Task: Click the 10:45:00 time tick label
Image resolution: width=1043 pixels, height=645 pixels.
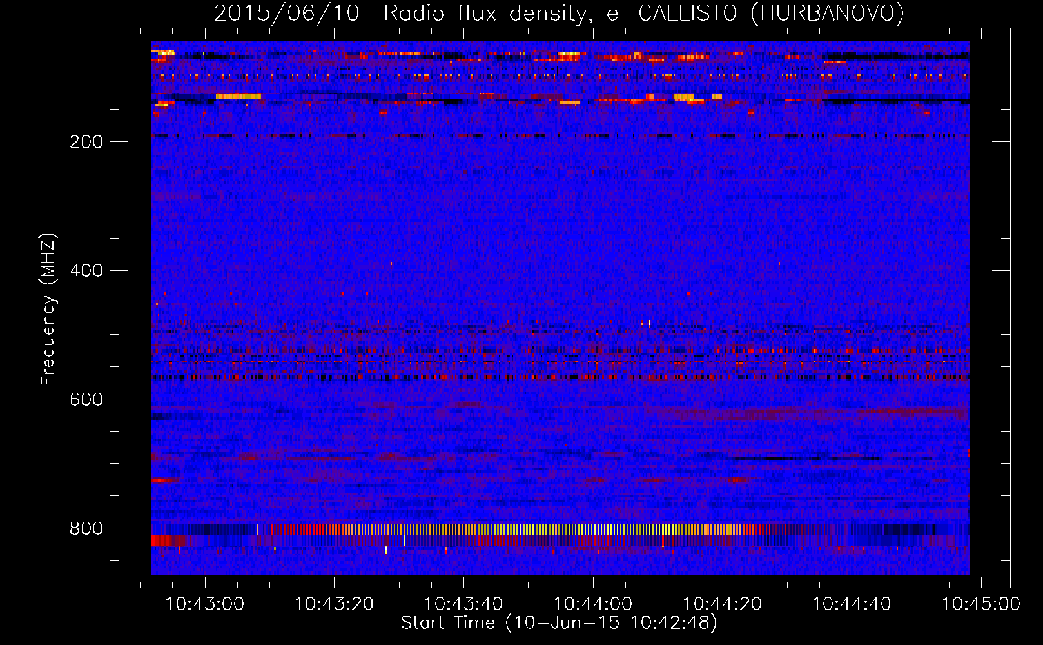Action: coord(981,604)
